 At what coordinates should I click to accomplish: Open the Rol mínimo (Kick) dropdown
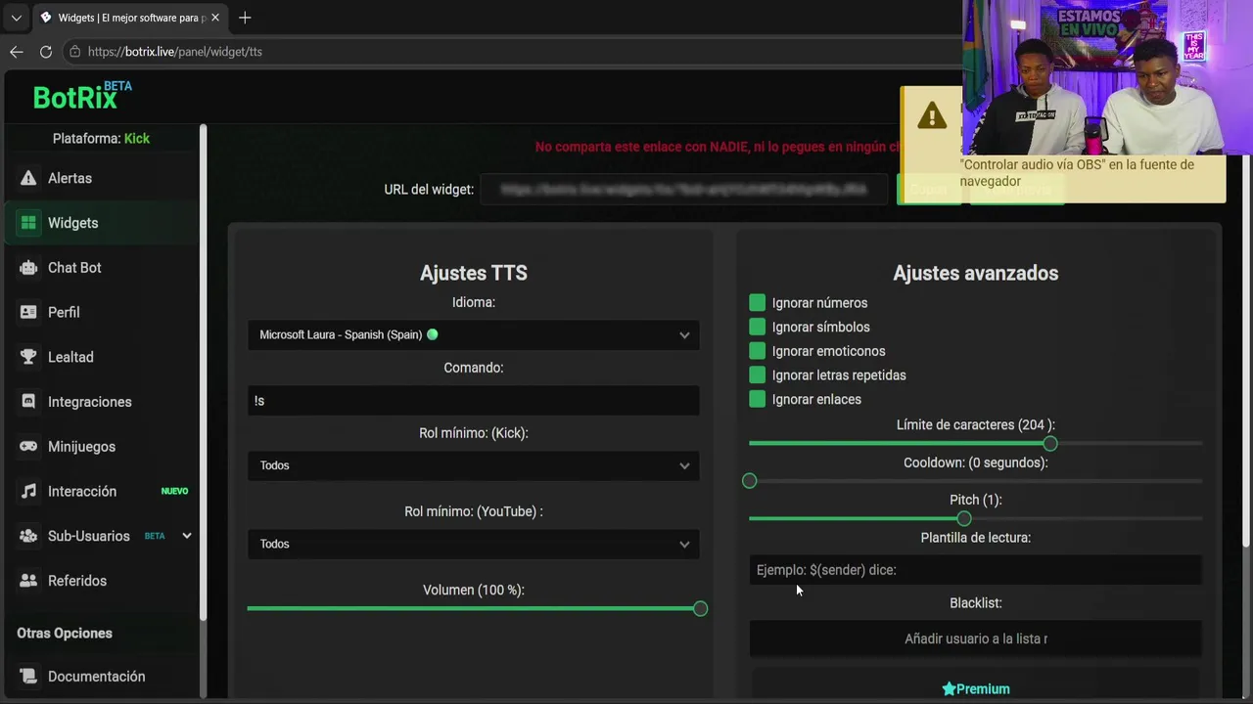click(474, 465)
